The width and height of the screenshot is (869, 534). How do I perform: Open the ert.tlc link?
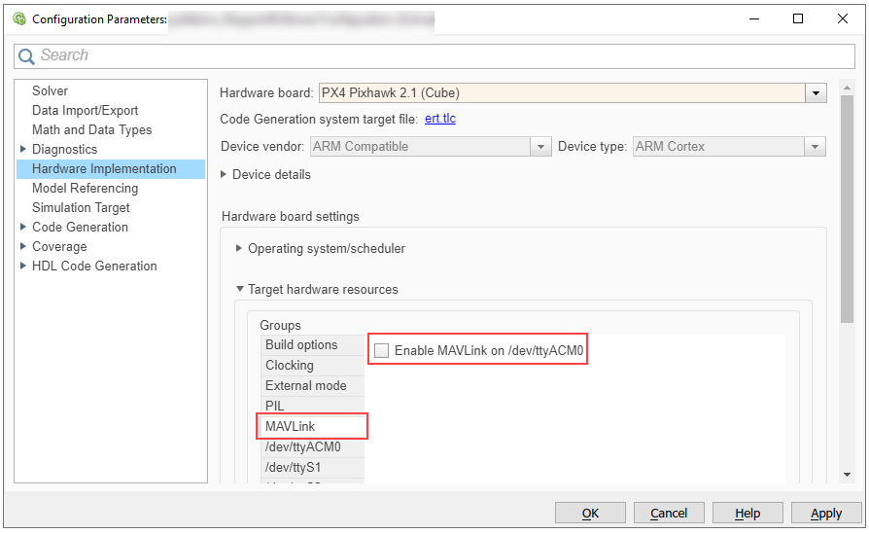tap(440, 119)
